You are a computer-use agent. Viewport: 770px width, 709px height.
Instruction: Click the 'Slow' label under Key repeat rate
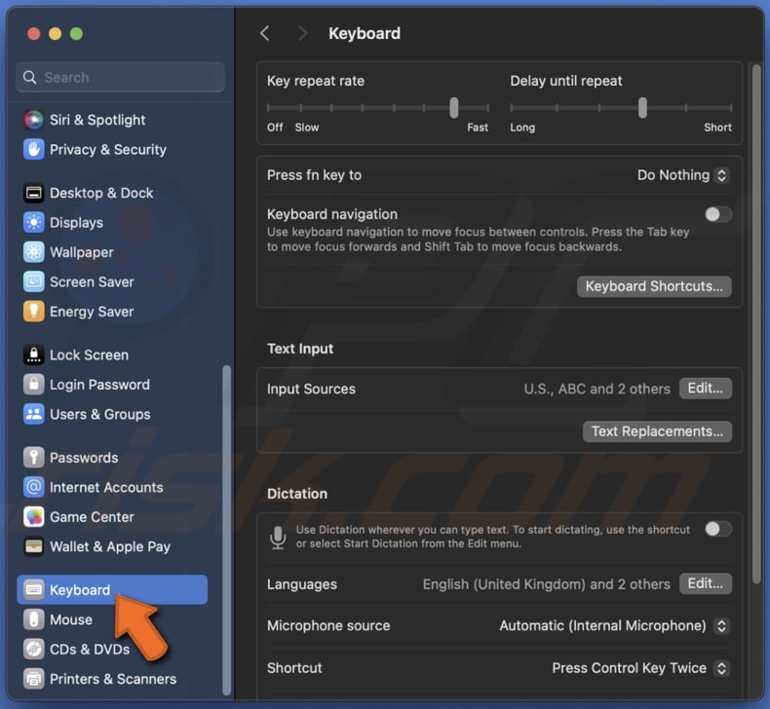click(x=307, y=128)
